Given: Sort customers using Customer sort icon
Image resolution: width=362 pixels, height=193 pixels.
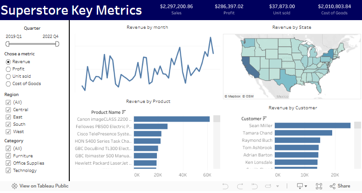Looking at the screenshot, I should tap(264, 119).
